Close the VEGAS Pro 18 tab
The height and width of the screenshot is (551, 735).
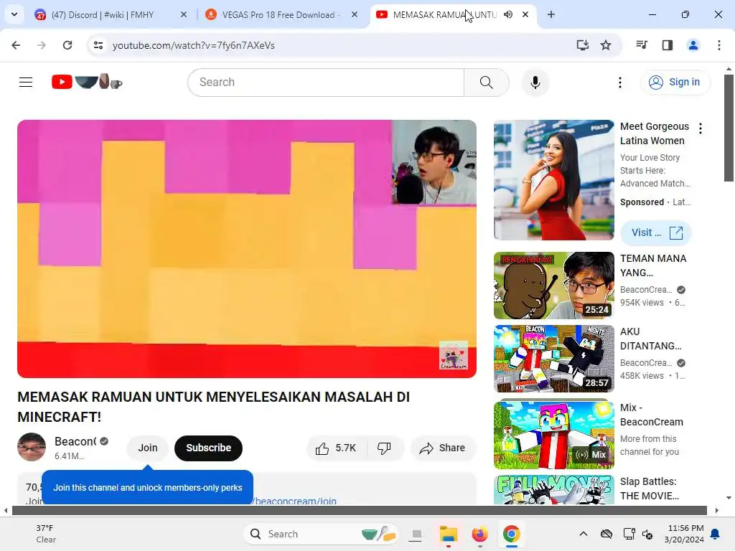point(355,14)
